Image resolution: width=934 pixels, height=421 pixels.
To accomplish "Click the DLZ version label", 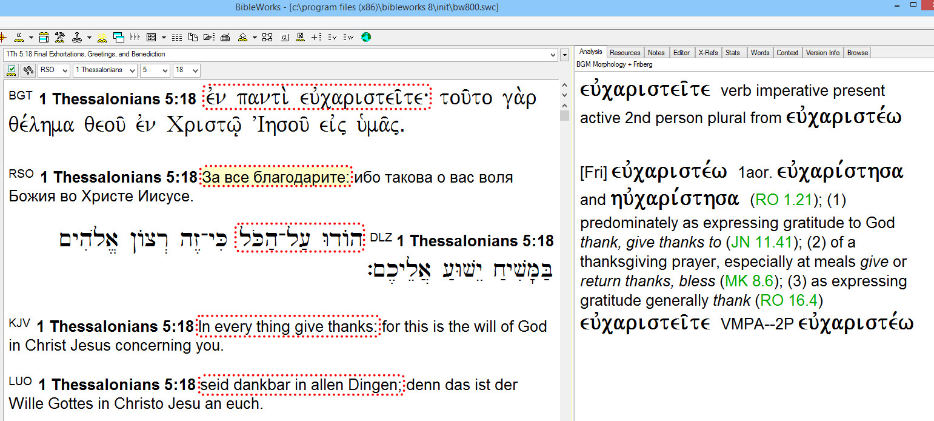I will pyautogui.click(x=381, y=238).
